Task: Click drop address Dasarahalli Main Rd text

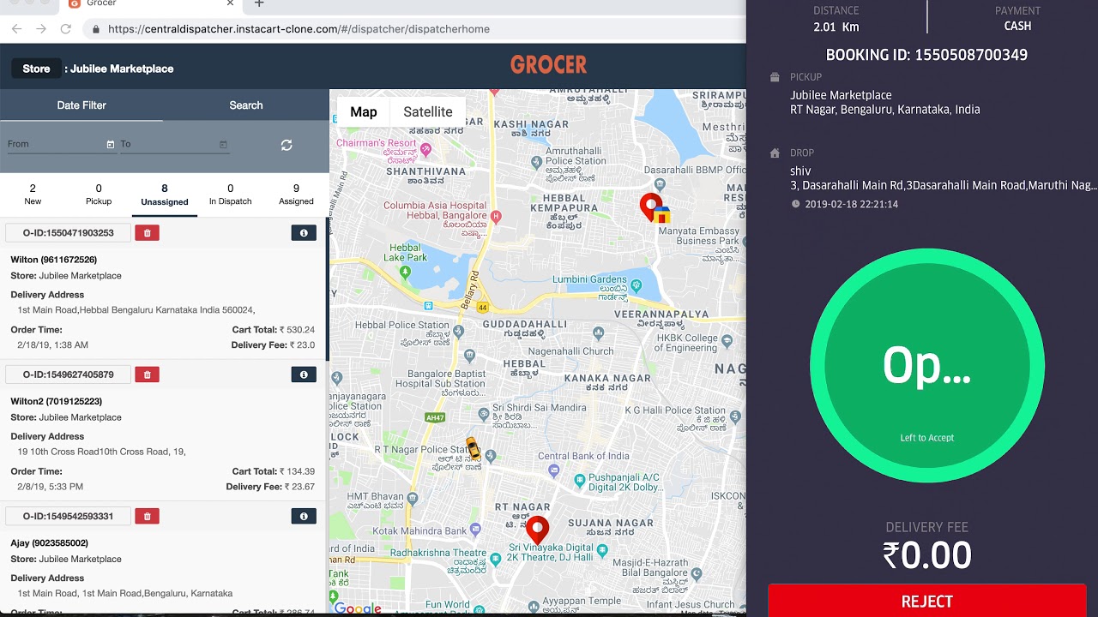Action: [944, 185]
